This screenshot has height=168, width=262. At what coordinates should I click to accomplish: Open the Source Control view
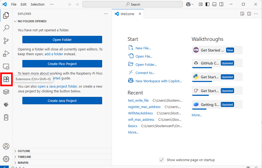click(6, 41)
